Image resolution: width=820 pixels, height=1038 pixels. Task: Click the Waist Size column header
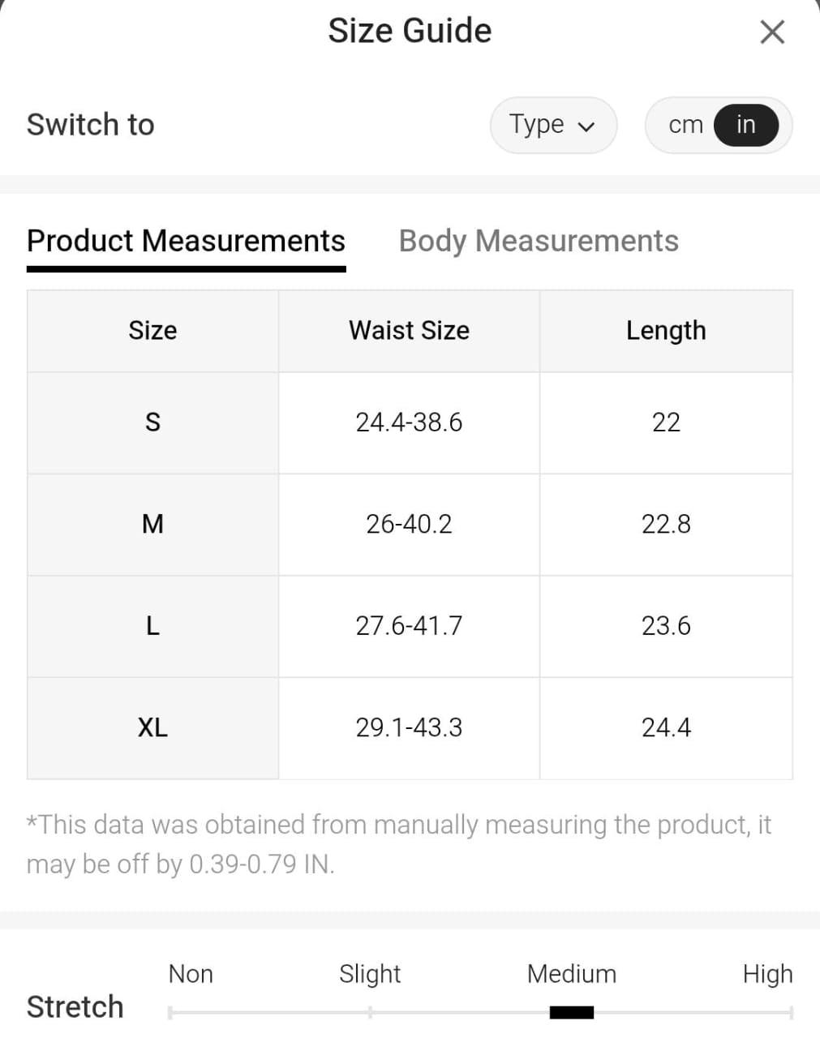[x=409, y=331]
